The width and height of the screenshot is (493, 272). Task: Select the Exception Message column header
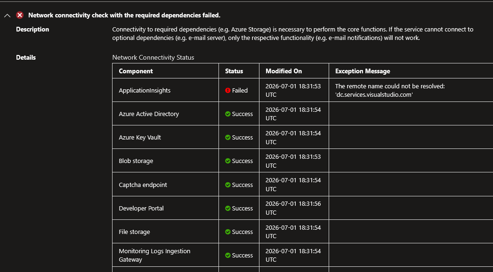tap(363, 71)
